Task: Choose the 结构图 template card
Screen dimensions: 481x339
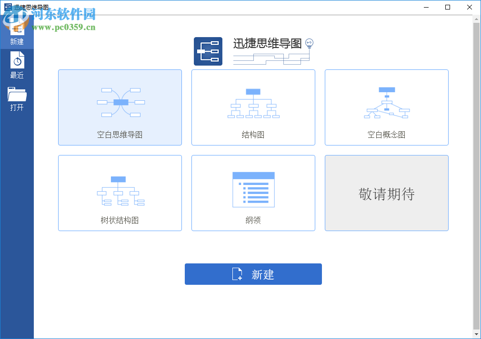Action: (x=253, y=107)
